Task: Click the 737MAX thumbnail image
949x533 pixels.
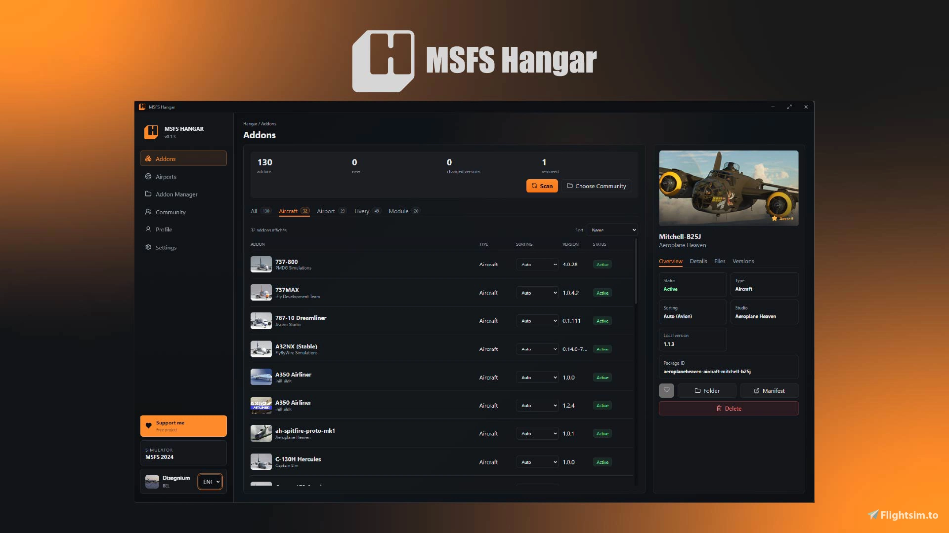Action: (261, 293)
